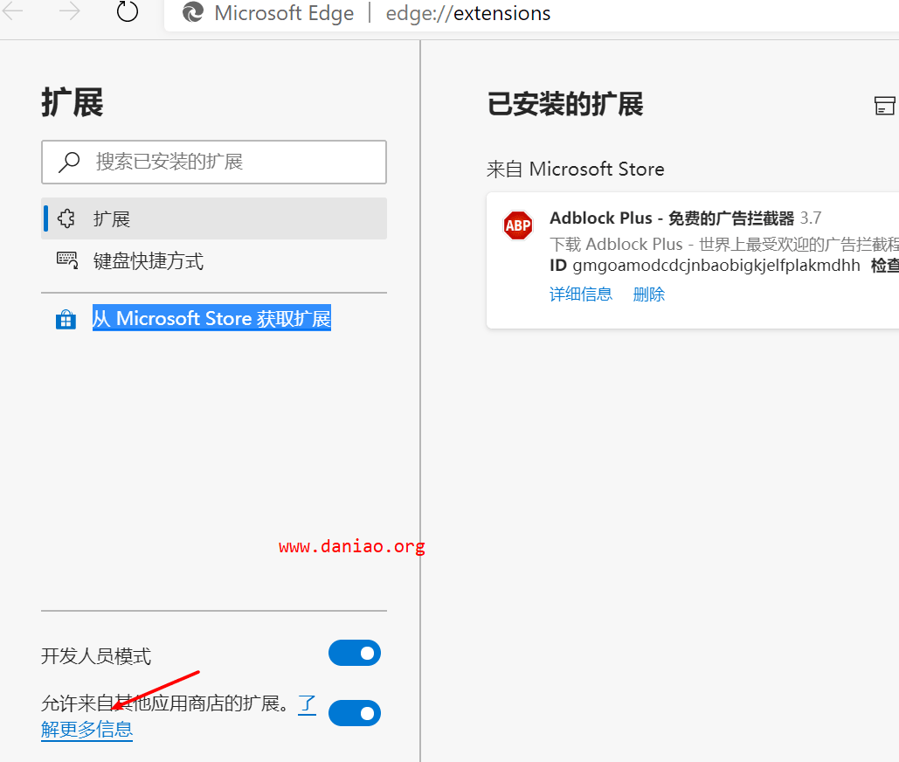This screenshot has width=899, height=762.
Task: Select 扩展 in the sidebar menu
Action: (x=214, y=218)
